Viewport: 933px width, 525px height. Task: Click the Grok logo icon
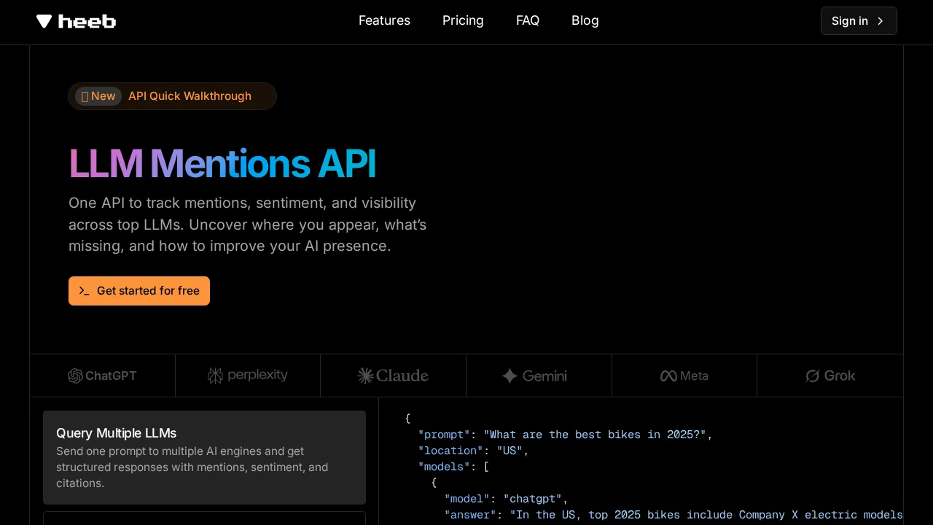pyautogui.click(x=813, y=376)
